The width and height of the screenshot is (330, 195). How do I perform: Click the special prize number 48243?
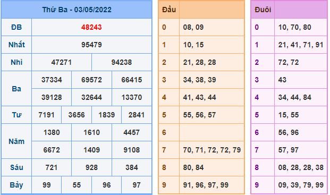click(x=91, y=27)
